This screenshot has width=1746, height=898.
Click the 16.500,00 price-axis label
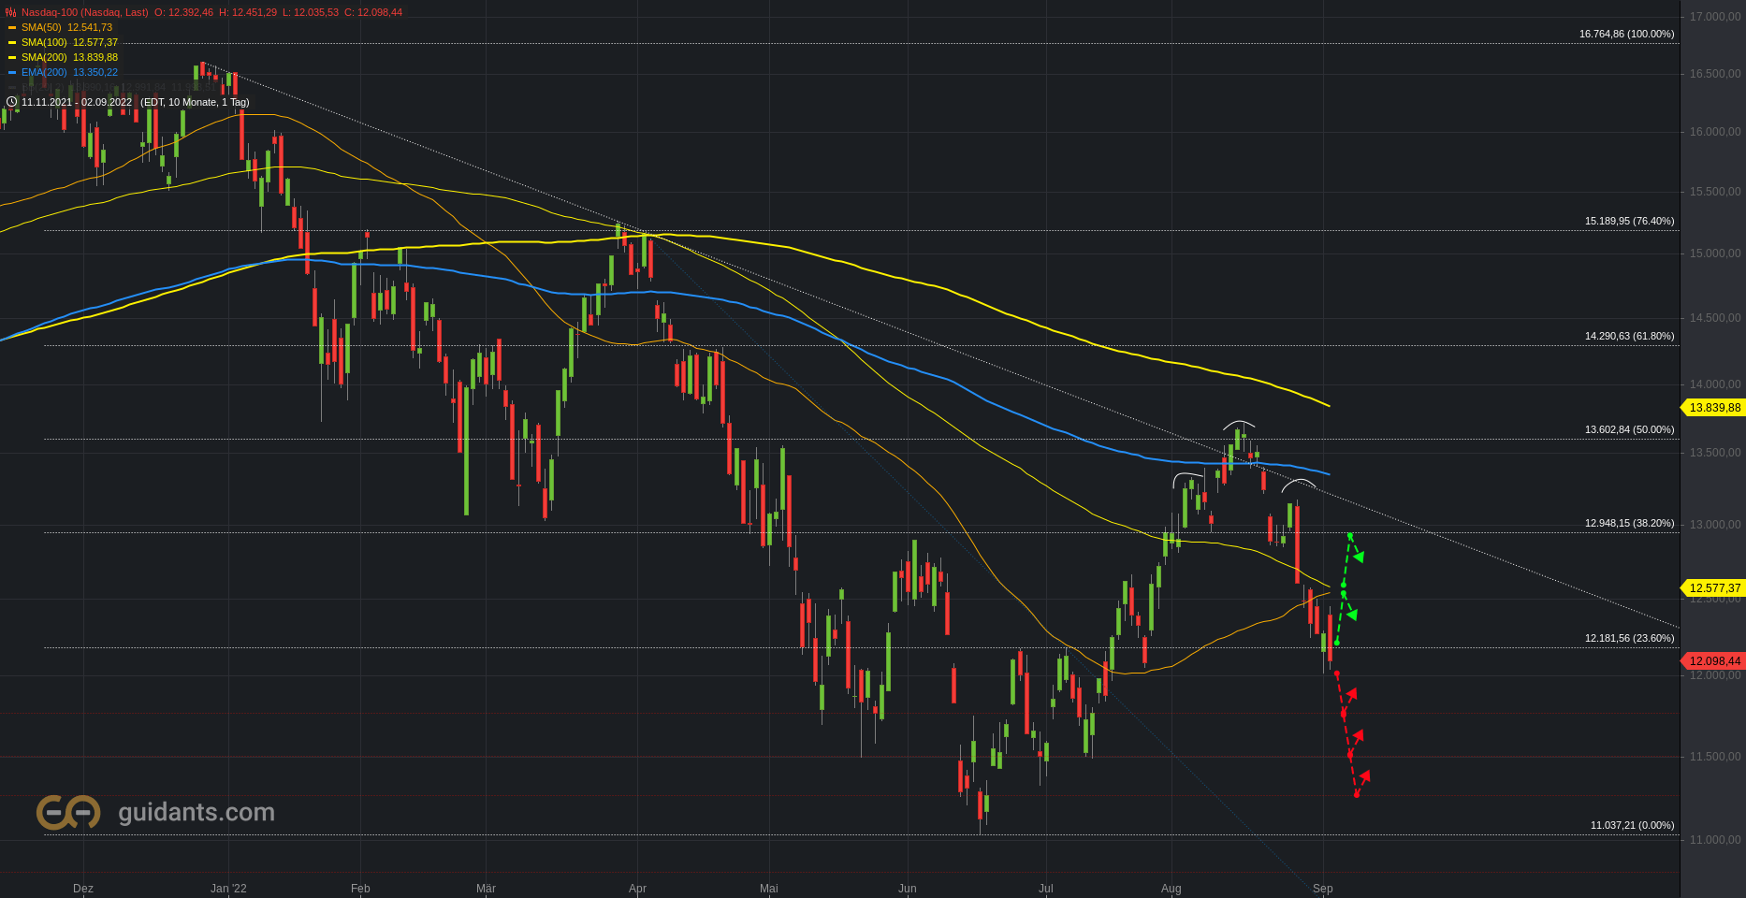click(x=1715, y=74)
